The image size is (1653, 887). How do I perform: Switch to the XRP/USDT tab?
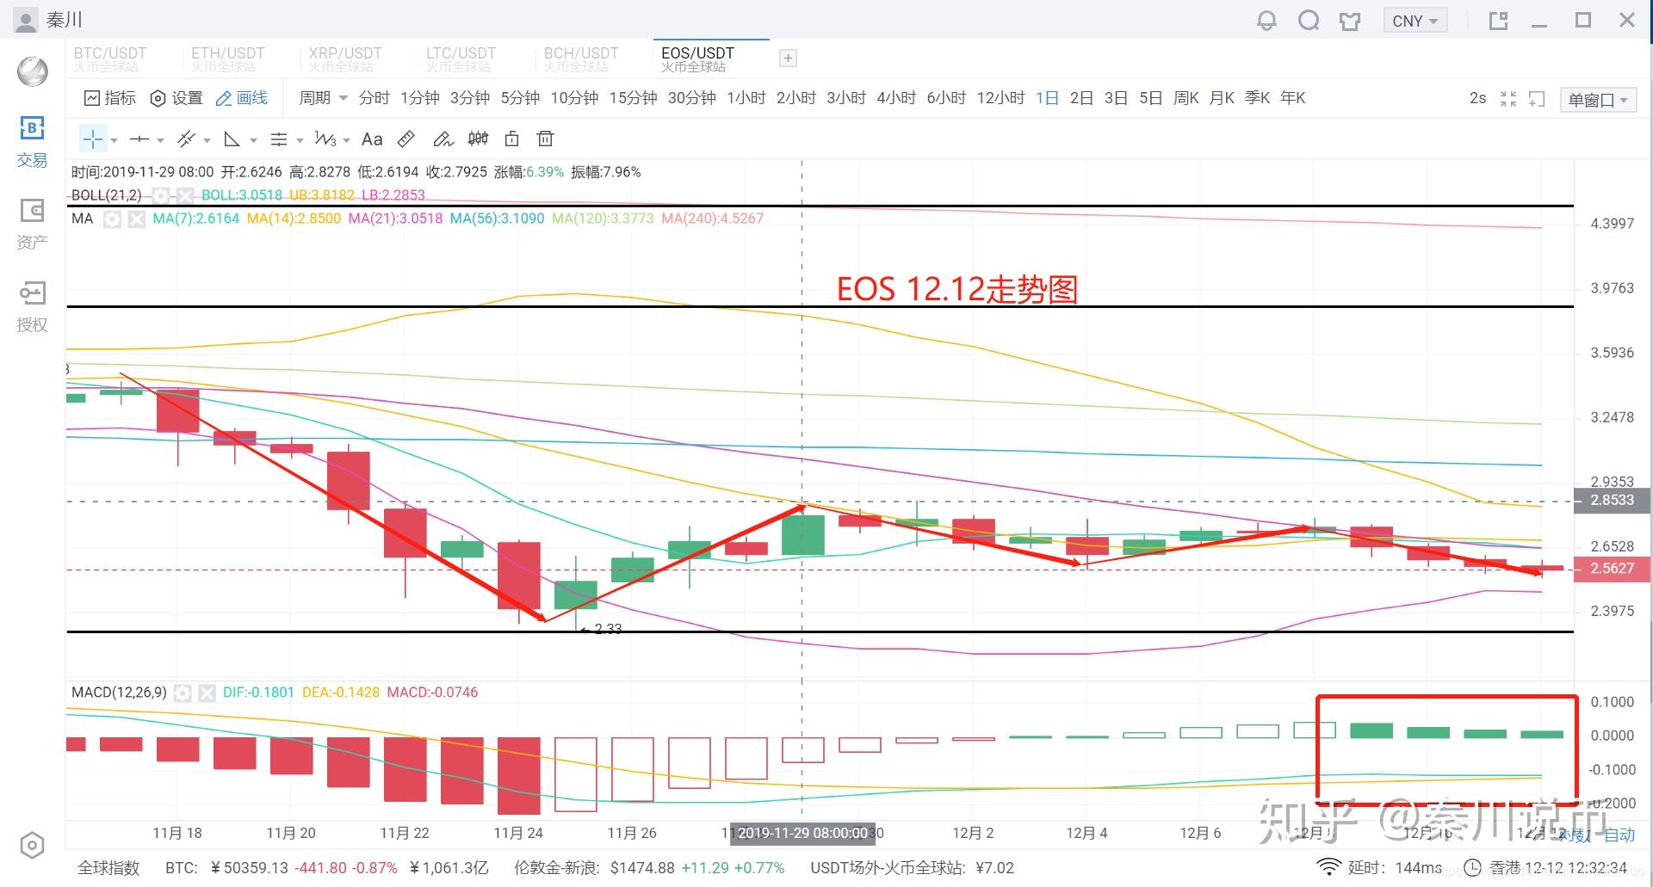[345, 59]
